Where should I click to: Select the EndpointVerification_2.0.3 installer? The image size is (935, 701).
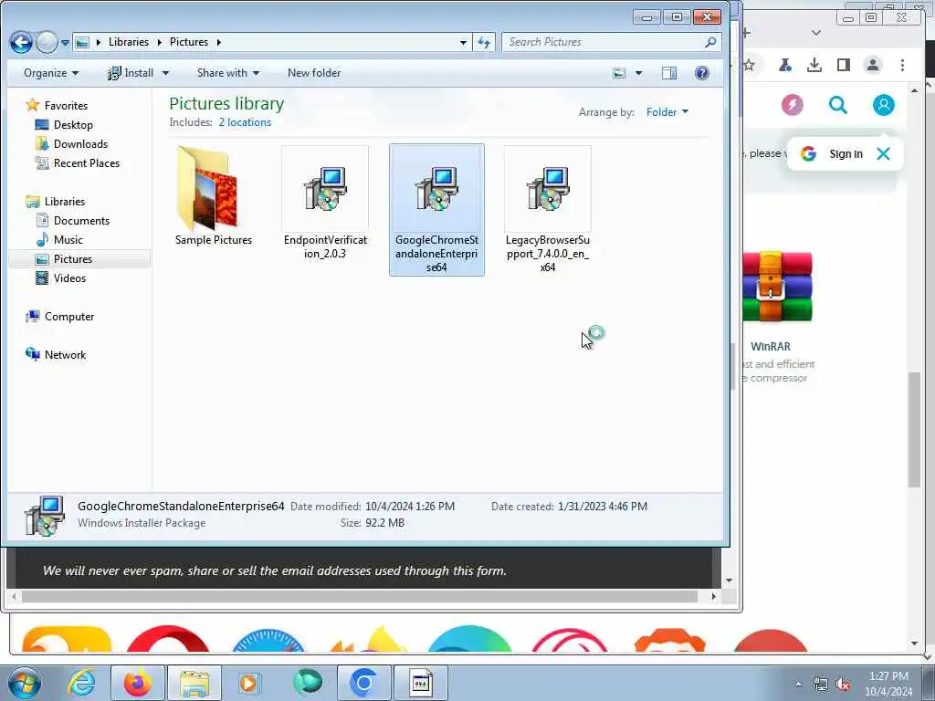pos(325,203)
